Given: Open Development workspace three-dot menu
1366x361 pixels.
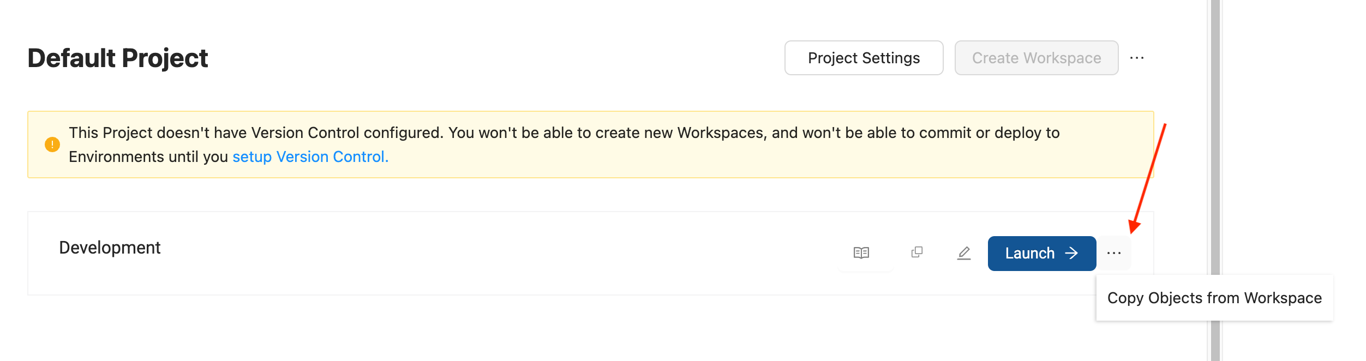Looking at the screenshot, I should tap(1114, 253).
